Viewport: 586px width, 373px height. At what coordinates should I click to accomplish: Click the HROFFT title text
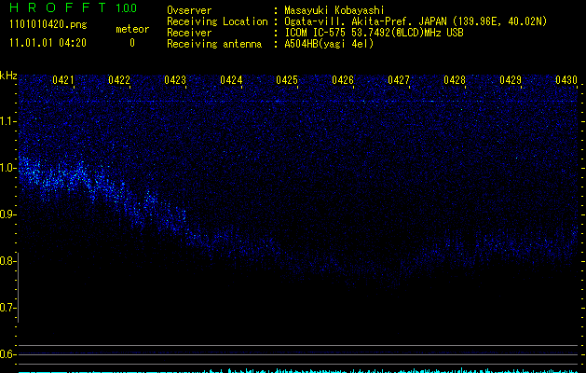pyautogui.click(x=58, y=7)
